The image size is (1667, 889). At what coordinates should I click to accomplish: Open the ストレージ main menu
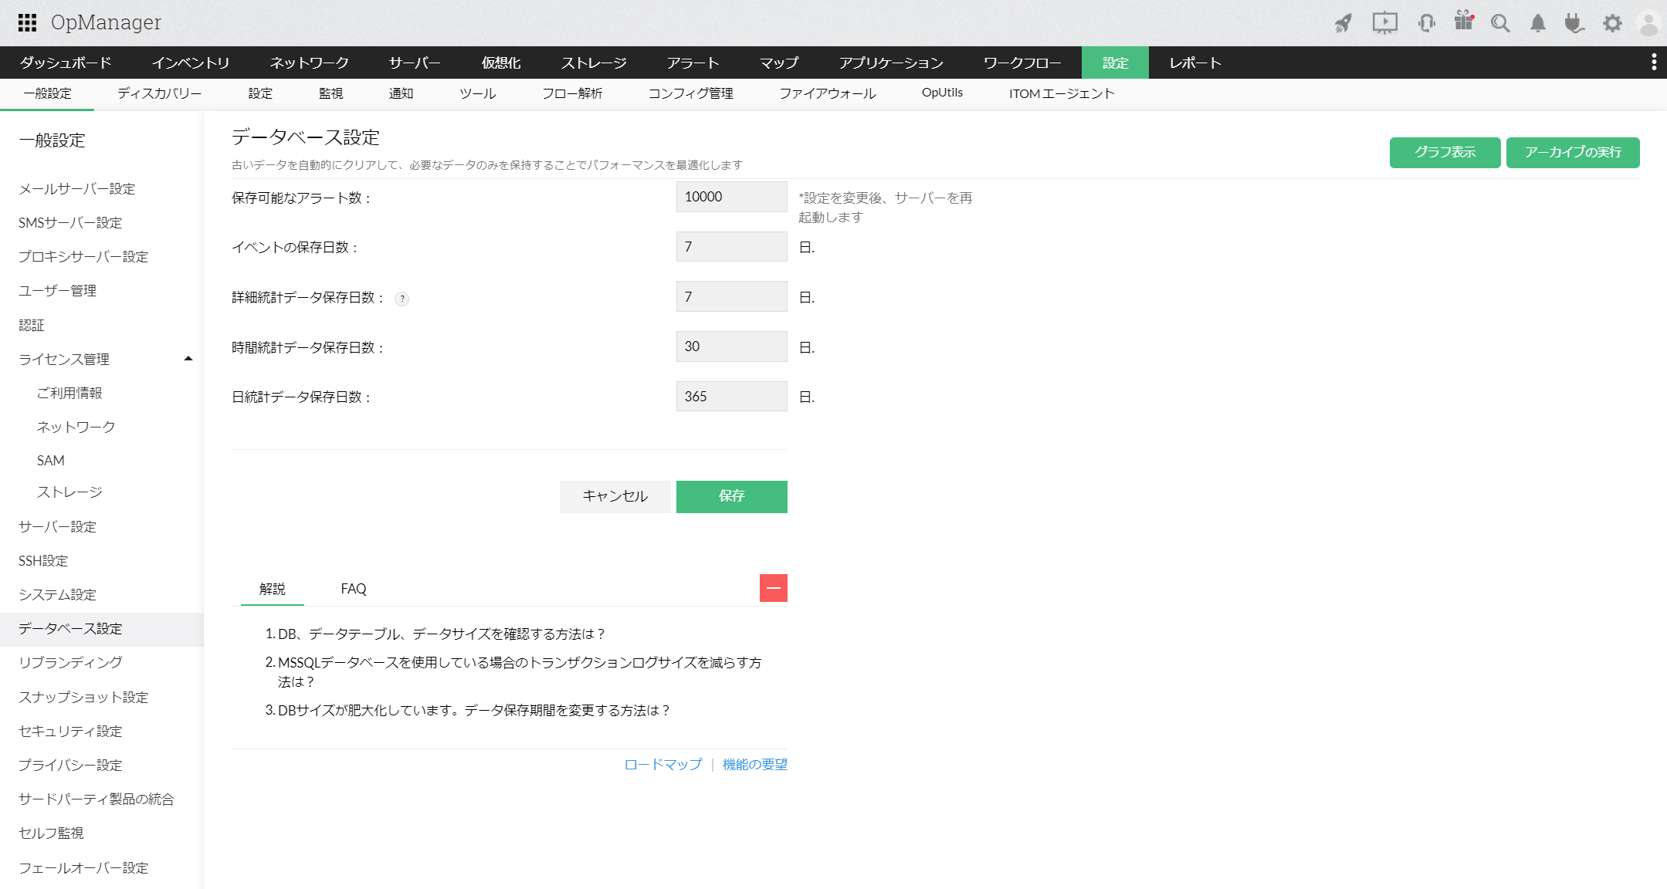(x=594, y=63)
